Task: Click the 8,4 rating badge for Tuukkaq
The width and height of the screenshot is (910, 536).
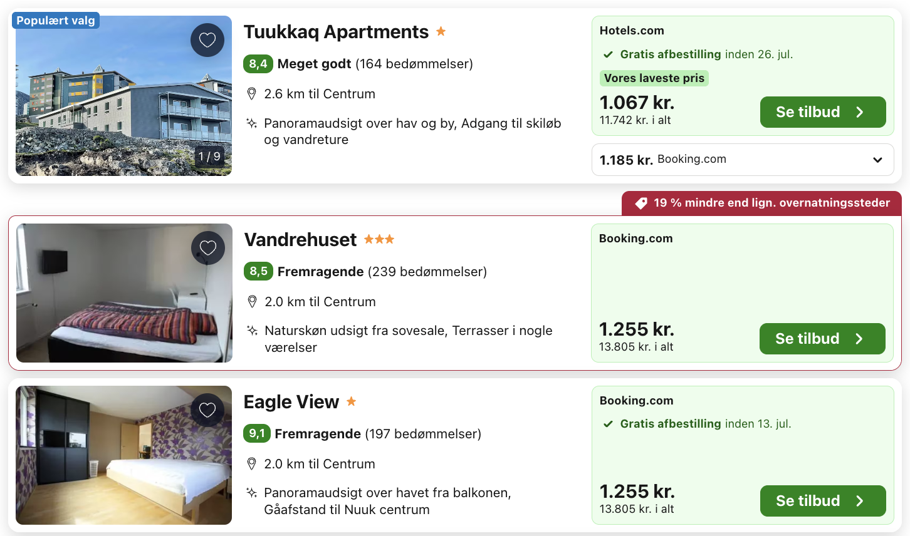Action: 258,64
